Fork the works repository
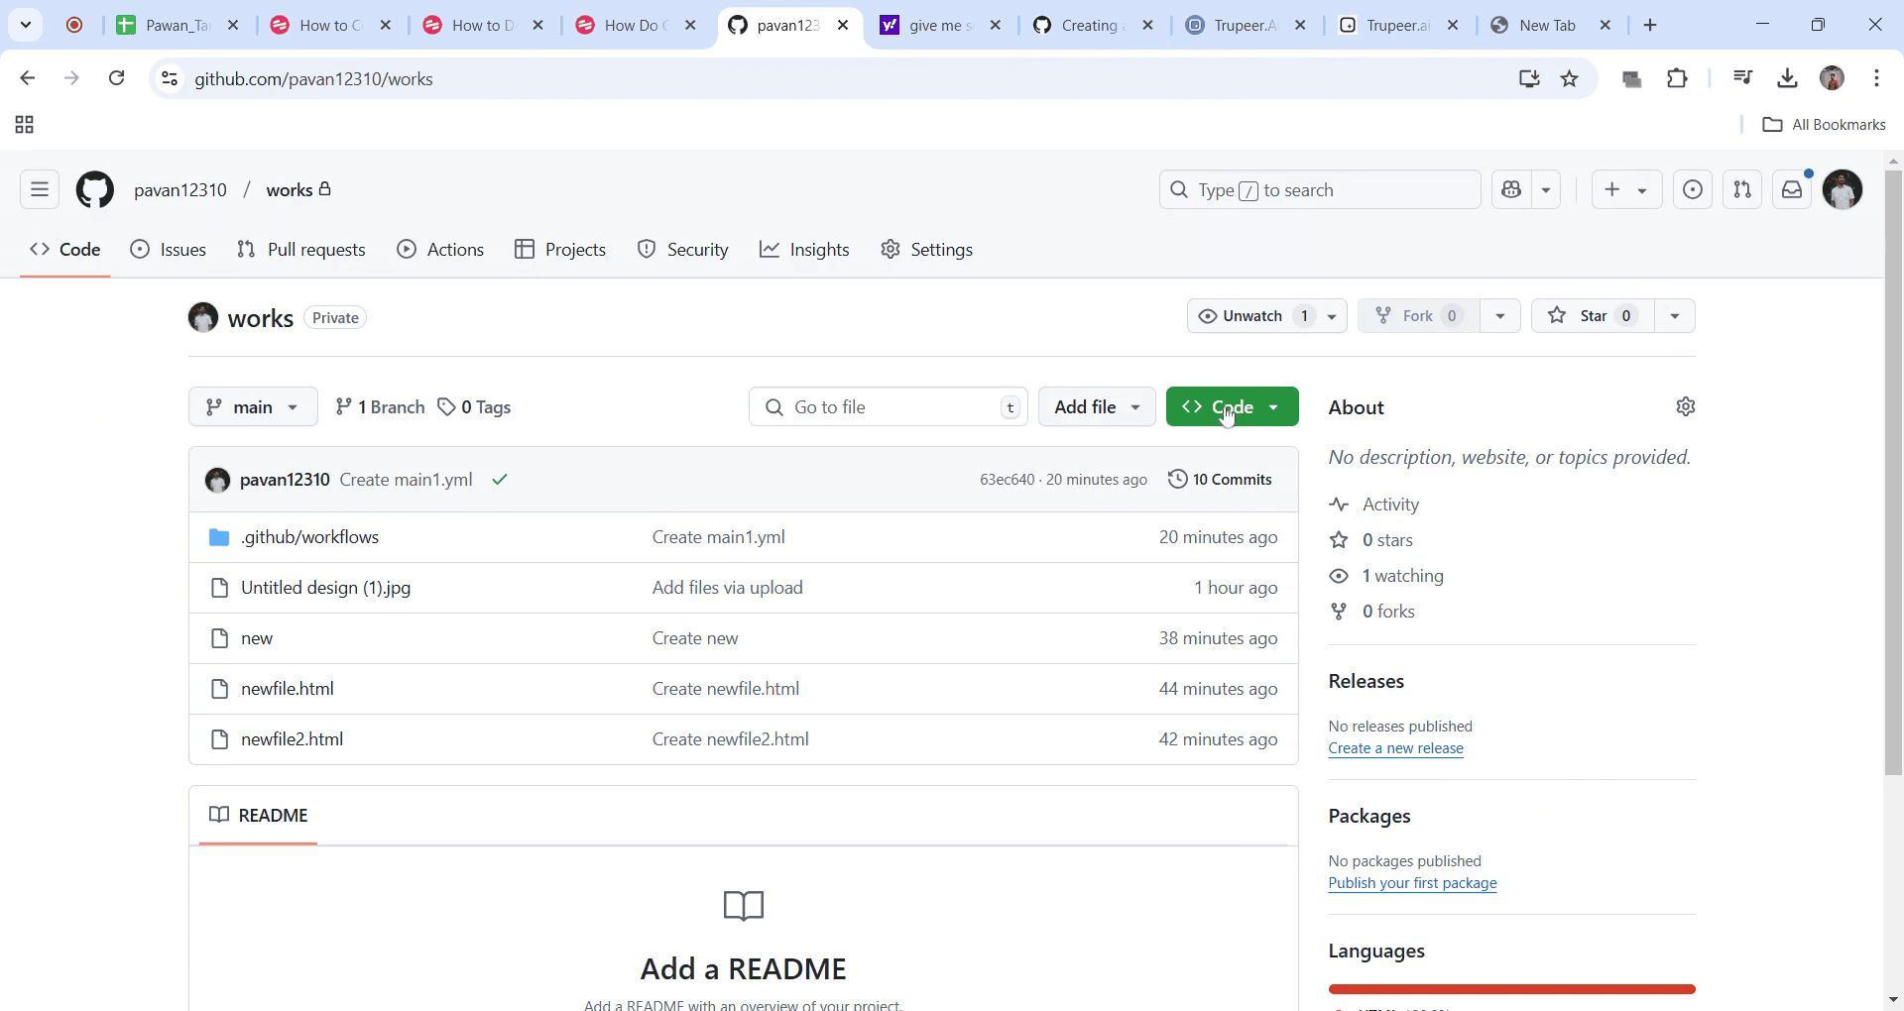 [1418, 316]
